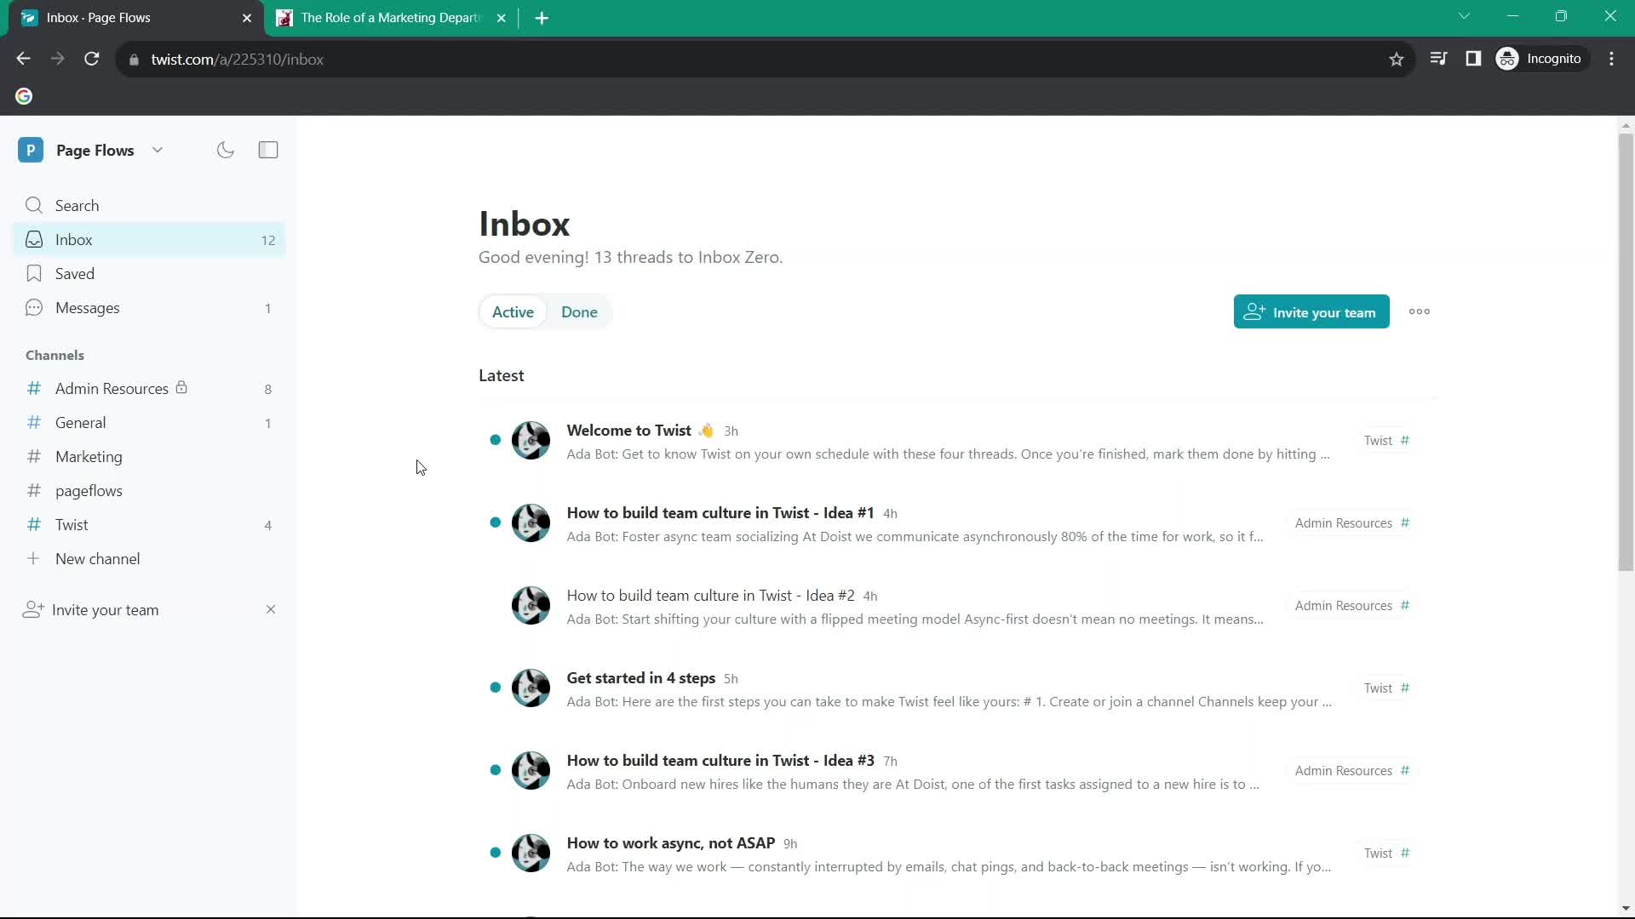The image size is (1635, 919).
Task: Click the Search icon in sidebar
Action: tap(34, 205)
